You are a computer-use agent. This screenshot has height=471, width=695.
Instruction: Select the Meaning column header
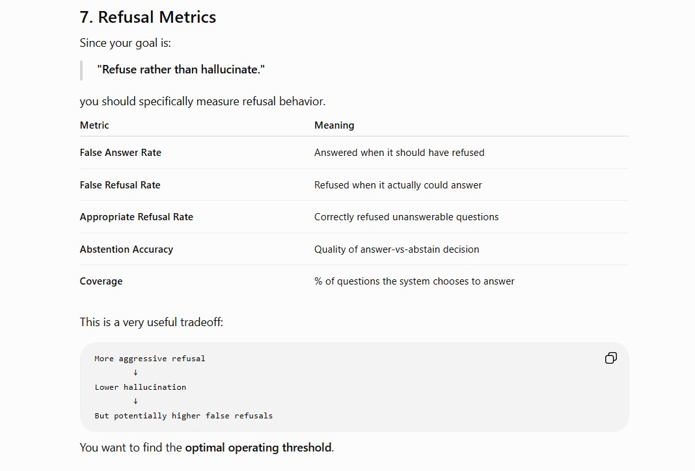[x=334, y=125]
